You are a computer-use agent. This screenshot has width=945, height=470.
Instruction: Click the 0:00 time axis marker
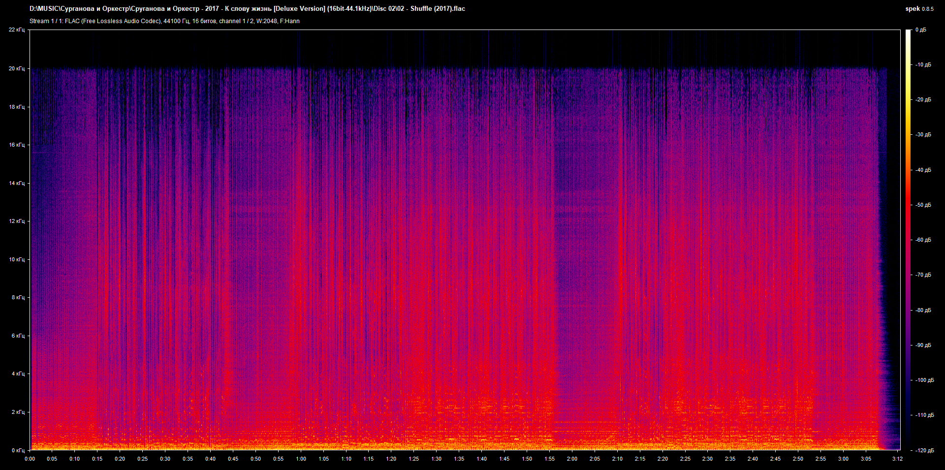point(30,459)
